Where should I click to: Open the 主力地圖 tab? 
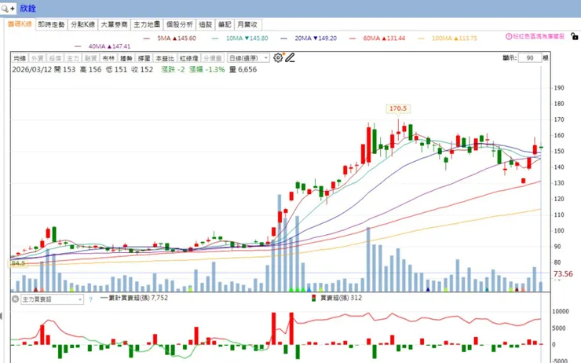coord(147,24)
